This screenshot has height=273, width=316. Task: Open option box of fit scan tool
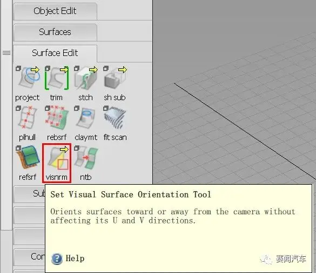click(105, 108)
